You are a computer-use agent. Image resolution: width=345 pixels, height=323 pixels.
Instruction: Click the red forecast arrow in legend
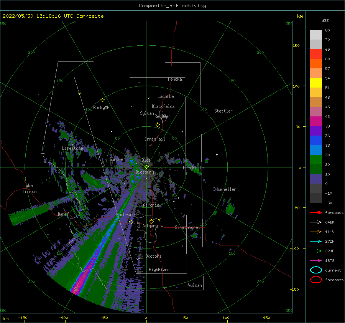coord(316,212)
